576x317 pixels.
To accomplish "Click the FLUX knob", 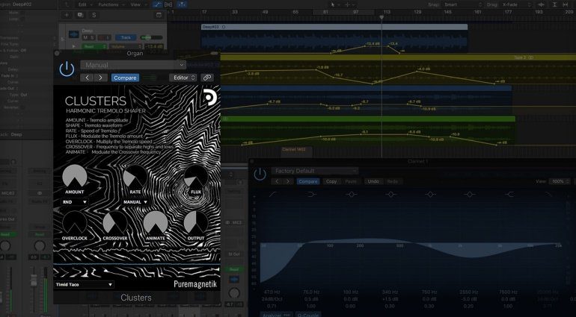I will (x=196, y=176).
